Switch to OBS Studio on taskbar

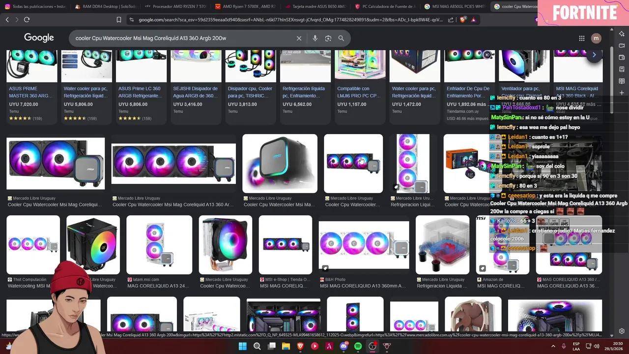(372, 346)
